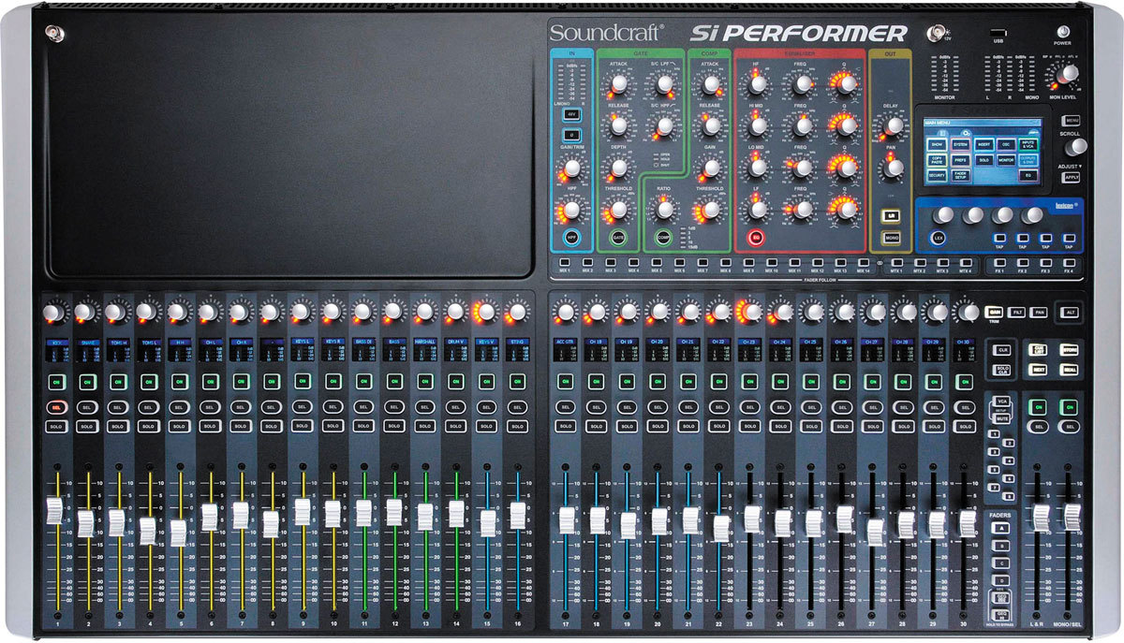Viewport: 1124px width, 643px height.
Task: Toggle the ON button for channel 1
Action: [x=56, y=383]
